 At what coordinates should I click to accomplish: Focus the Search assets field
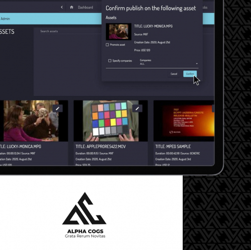point(70,31)
